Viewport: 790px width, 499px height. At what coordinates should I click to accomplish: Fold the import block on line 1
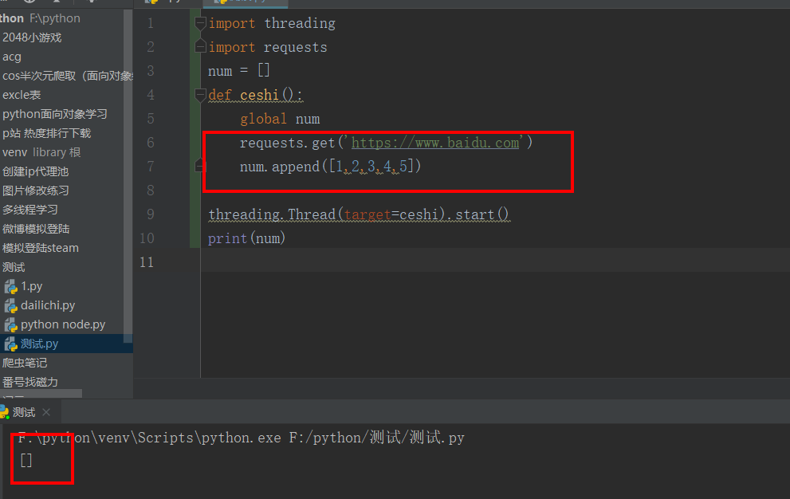pyautogui.click(x=200, y=24)
